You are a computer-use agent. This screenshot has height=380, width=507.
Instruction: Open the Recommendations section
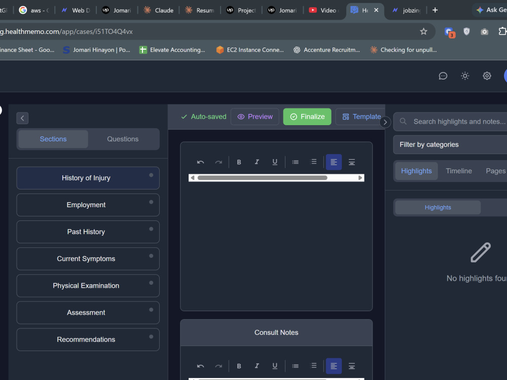point(88,339)
